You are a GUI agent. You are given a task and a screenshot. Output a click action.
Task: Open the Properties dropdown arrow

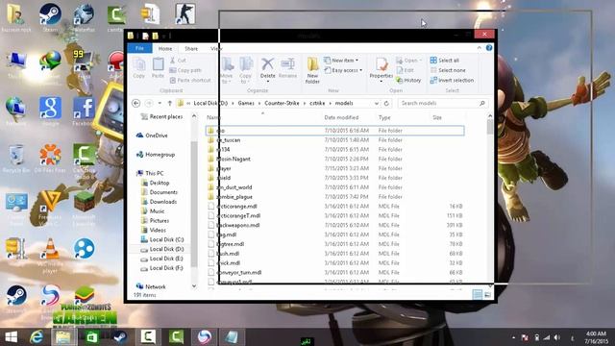[381, 81]
